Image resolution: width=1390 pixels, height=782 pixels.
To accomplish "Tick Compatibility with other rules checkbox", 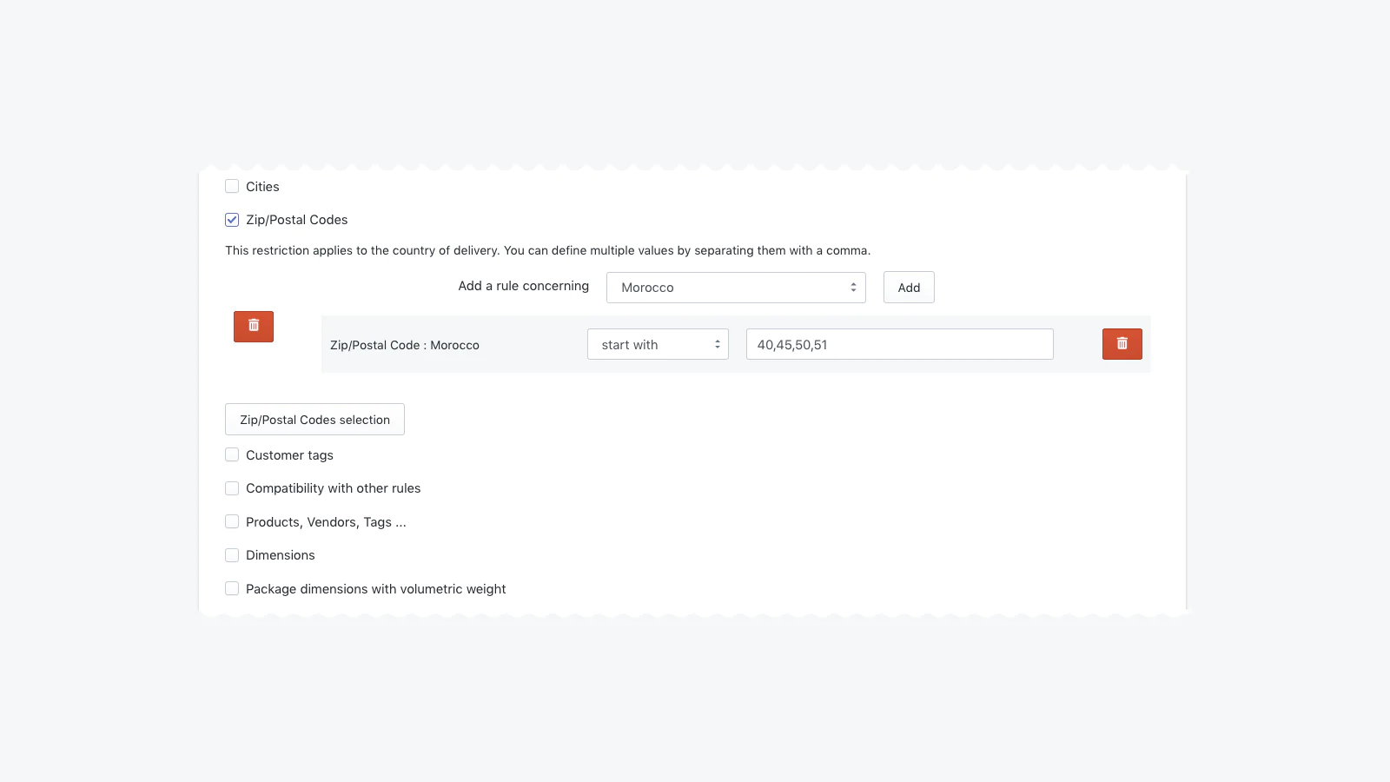I will (232, 488).
